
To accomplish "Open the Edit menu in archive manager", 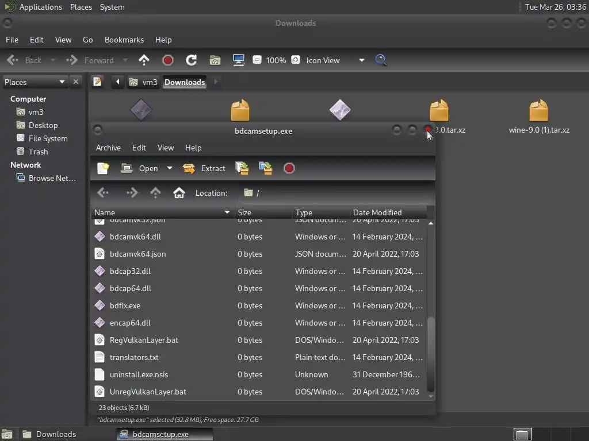I will pos(139,148).
